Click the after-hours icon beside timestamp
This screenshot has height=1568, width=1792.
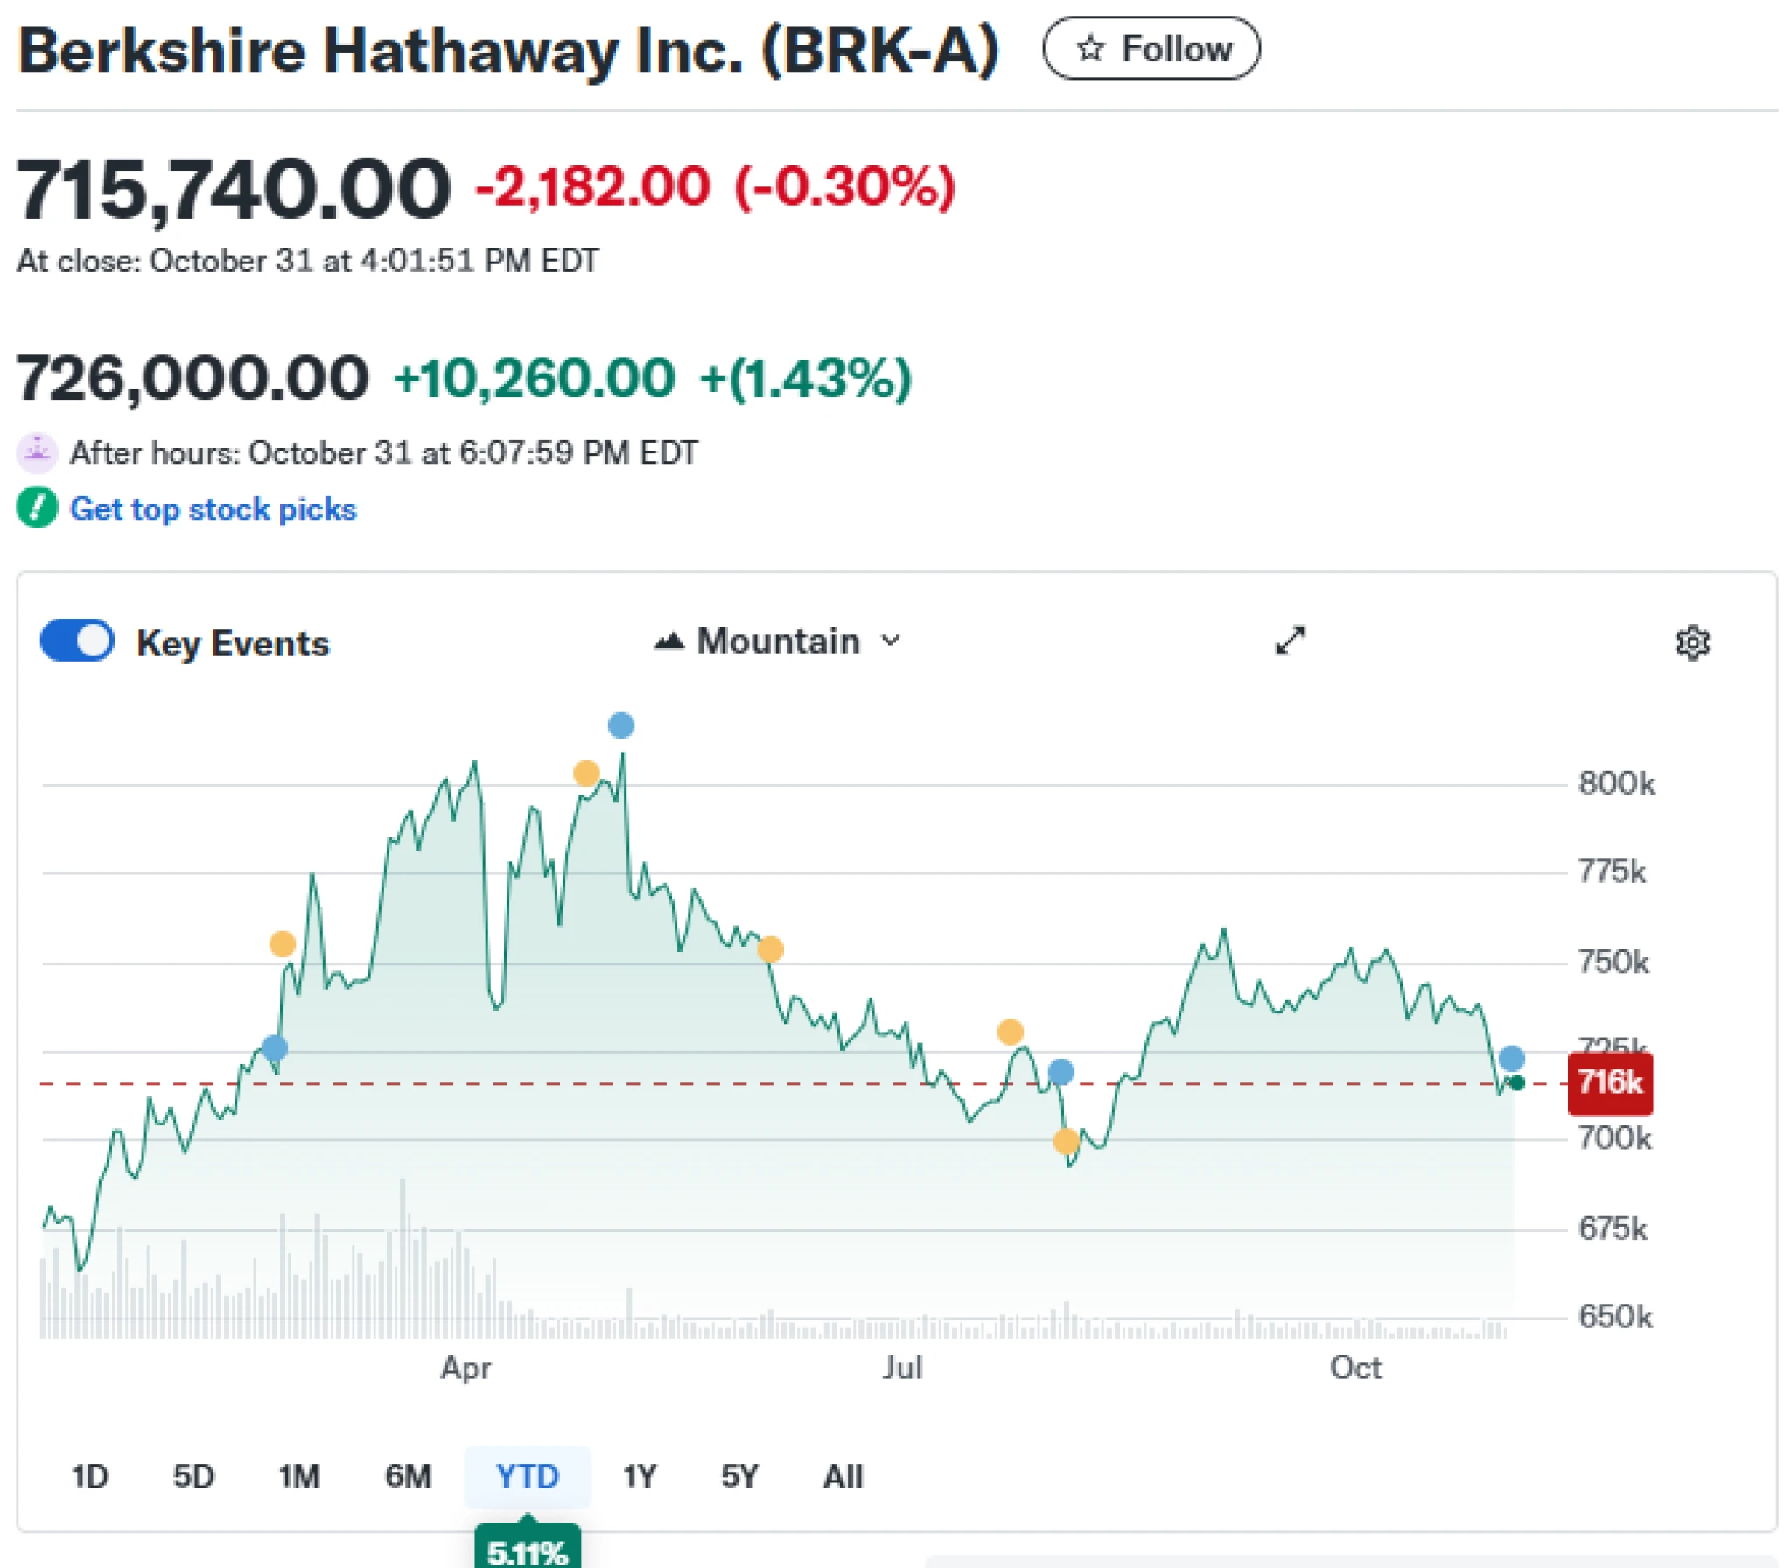[37, 452]
